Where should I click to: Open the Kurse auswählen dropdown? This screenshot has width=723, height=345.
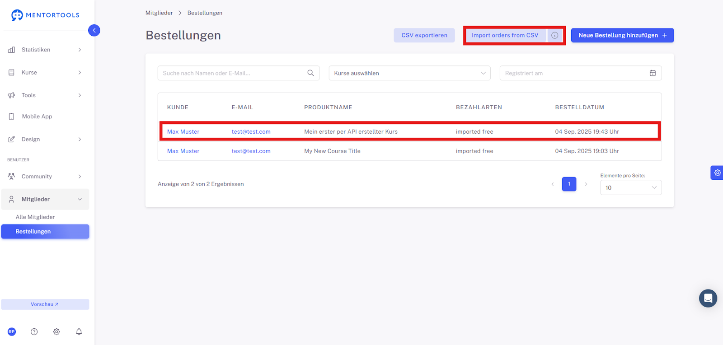point(409,73)
